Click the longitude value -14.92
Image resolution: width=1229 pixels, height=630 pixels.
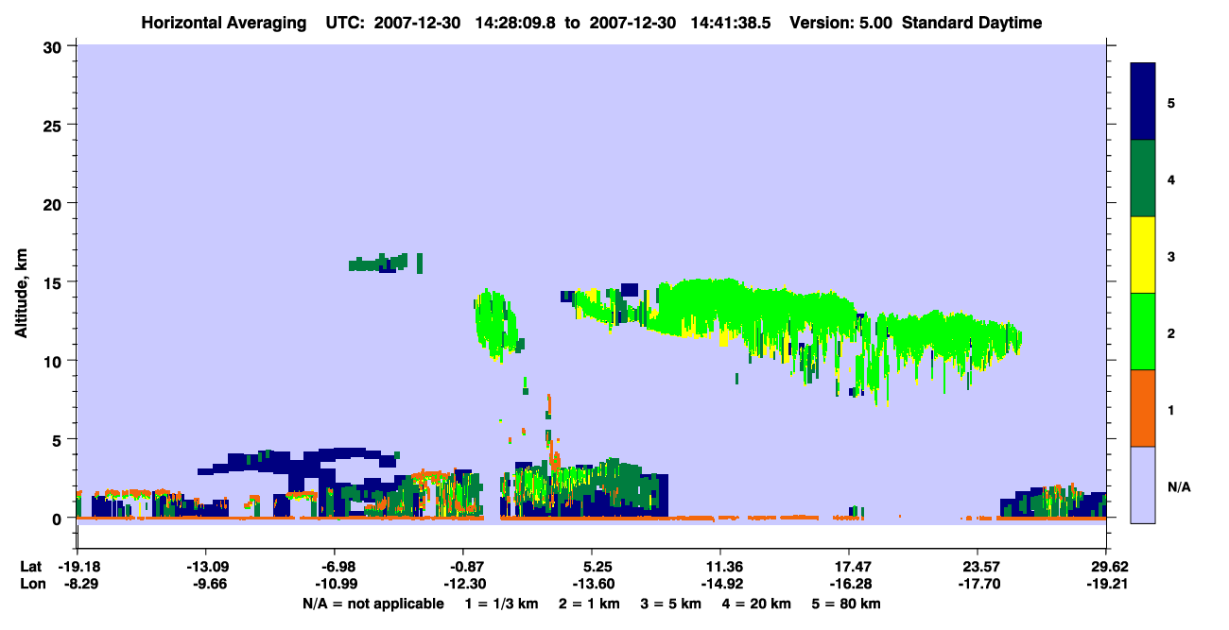click(720, 584)
